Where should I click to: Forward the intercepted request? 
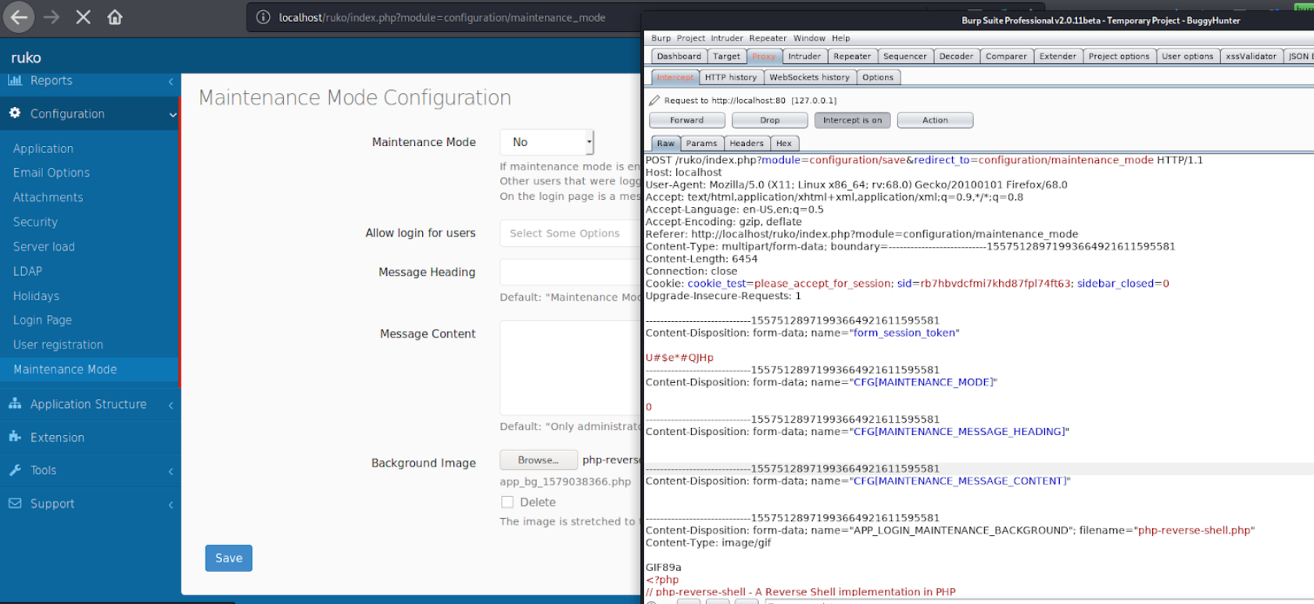686,120
